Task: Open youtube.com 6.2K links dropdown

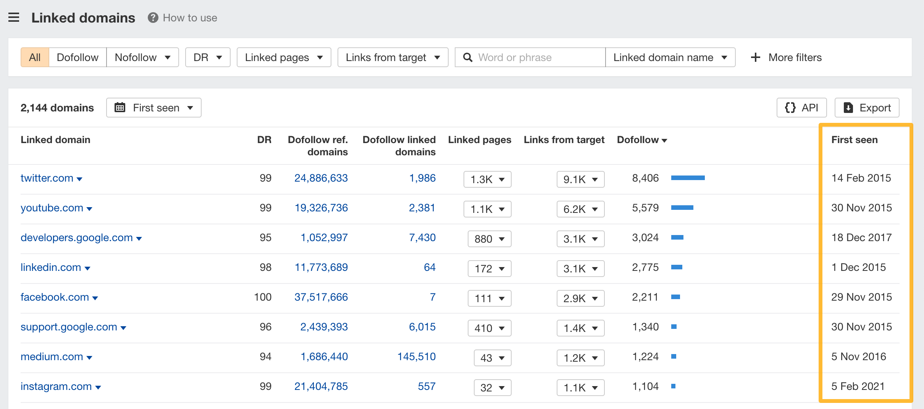Action: [580, 209]
